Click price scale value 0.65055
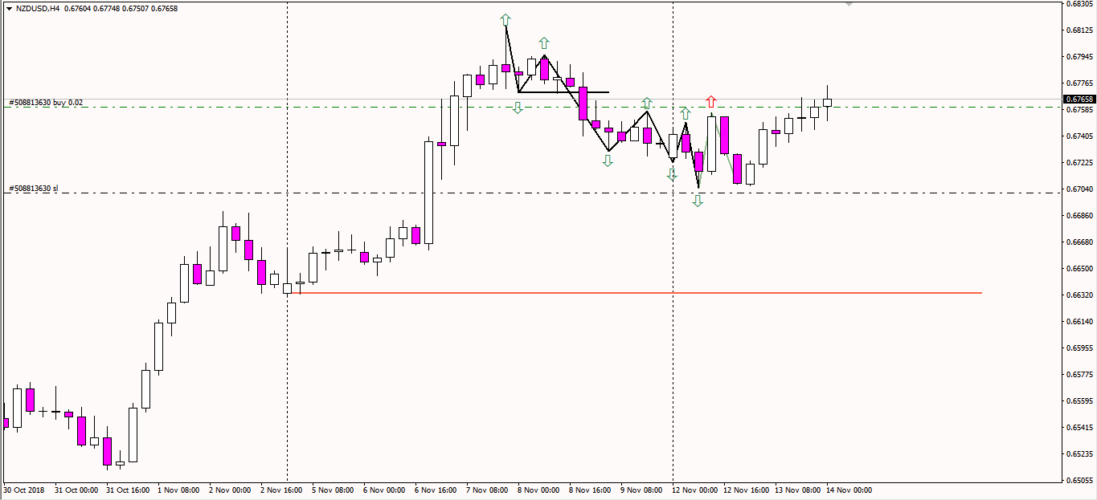 1081,481
